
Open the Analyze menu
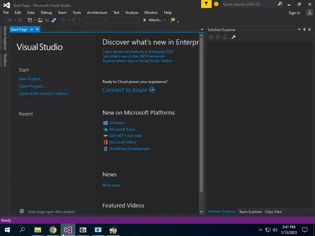tap(132, 12)
